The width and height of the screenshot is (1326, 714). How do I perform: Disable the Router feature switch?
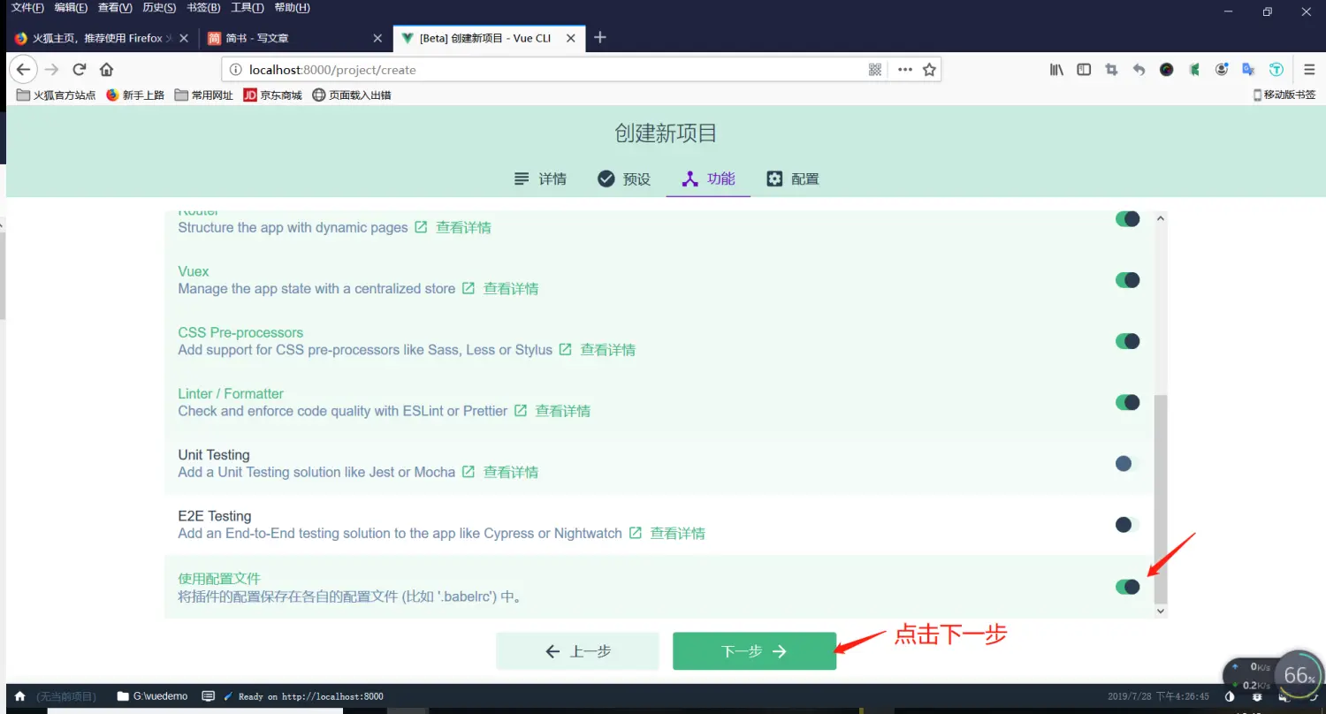coord(1127,219)
